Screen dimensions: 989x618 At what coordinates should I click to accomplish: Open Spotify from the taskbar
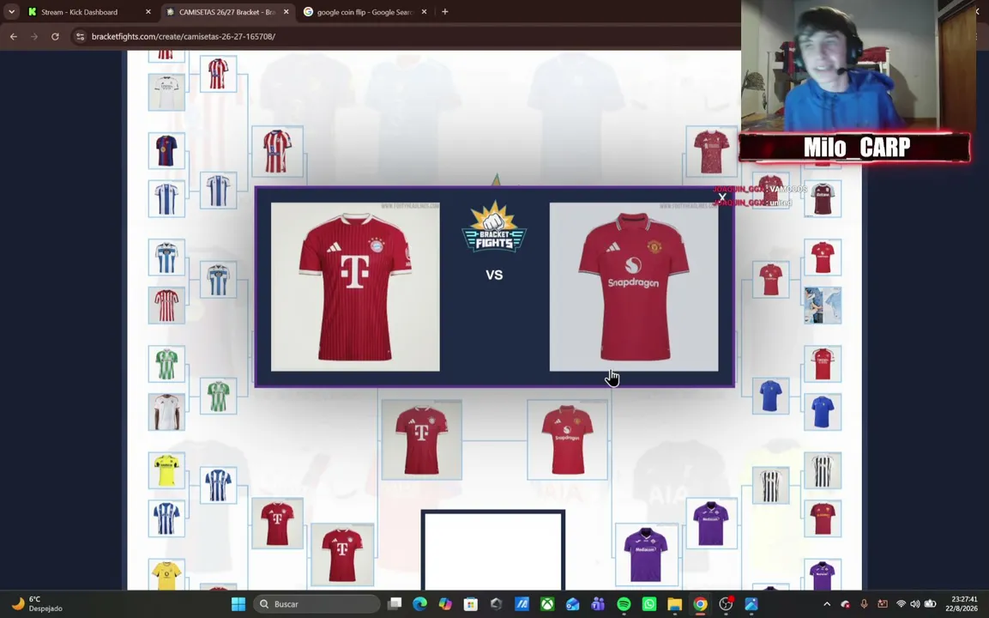point(624,604)
